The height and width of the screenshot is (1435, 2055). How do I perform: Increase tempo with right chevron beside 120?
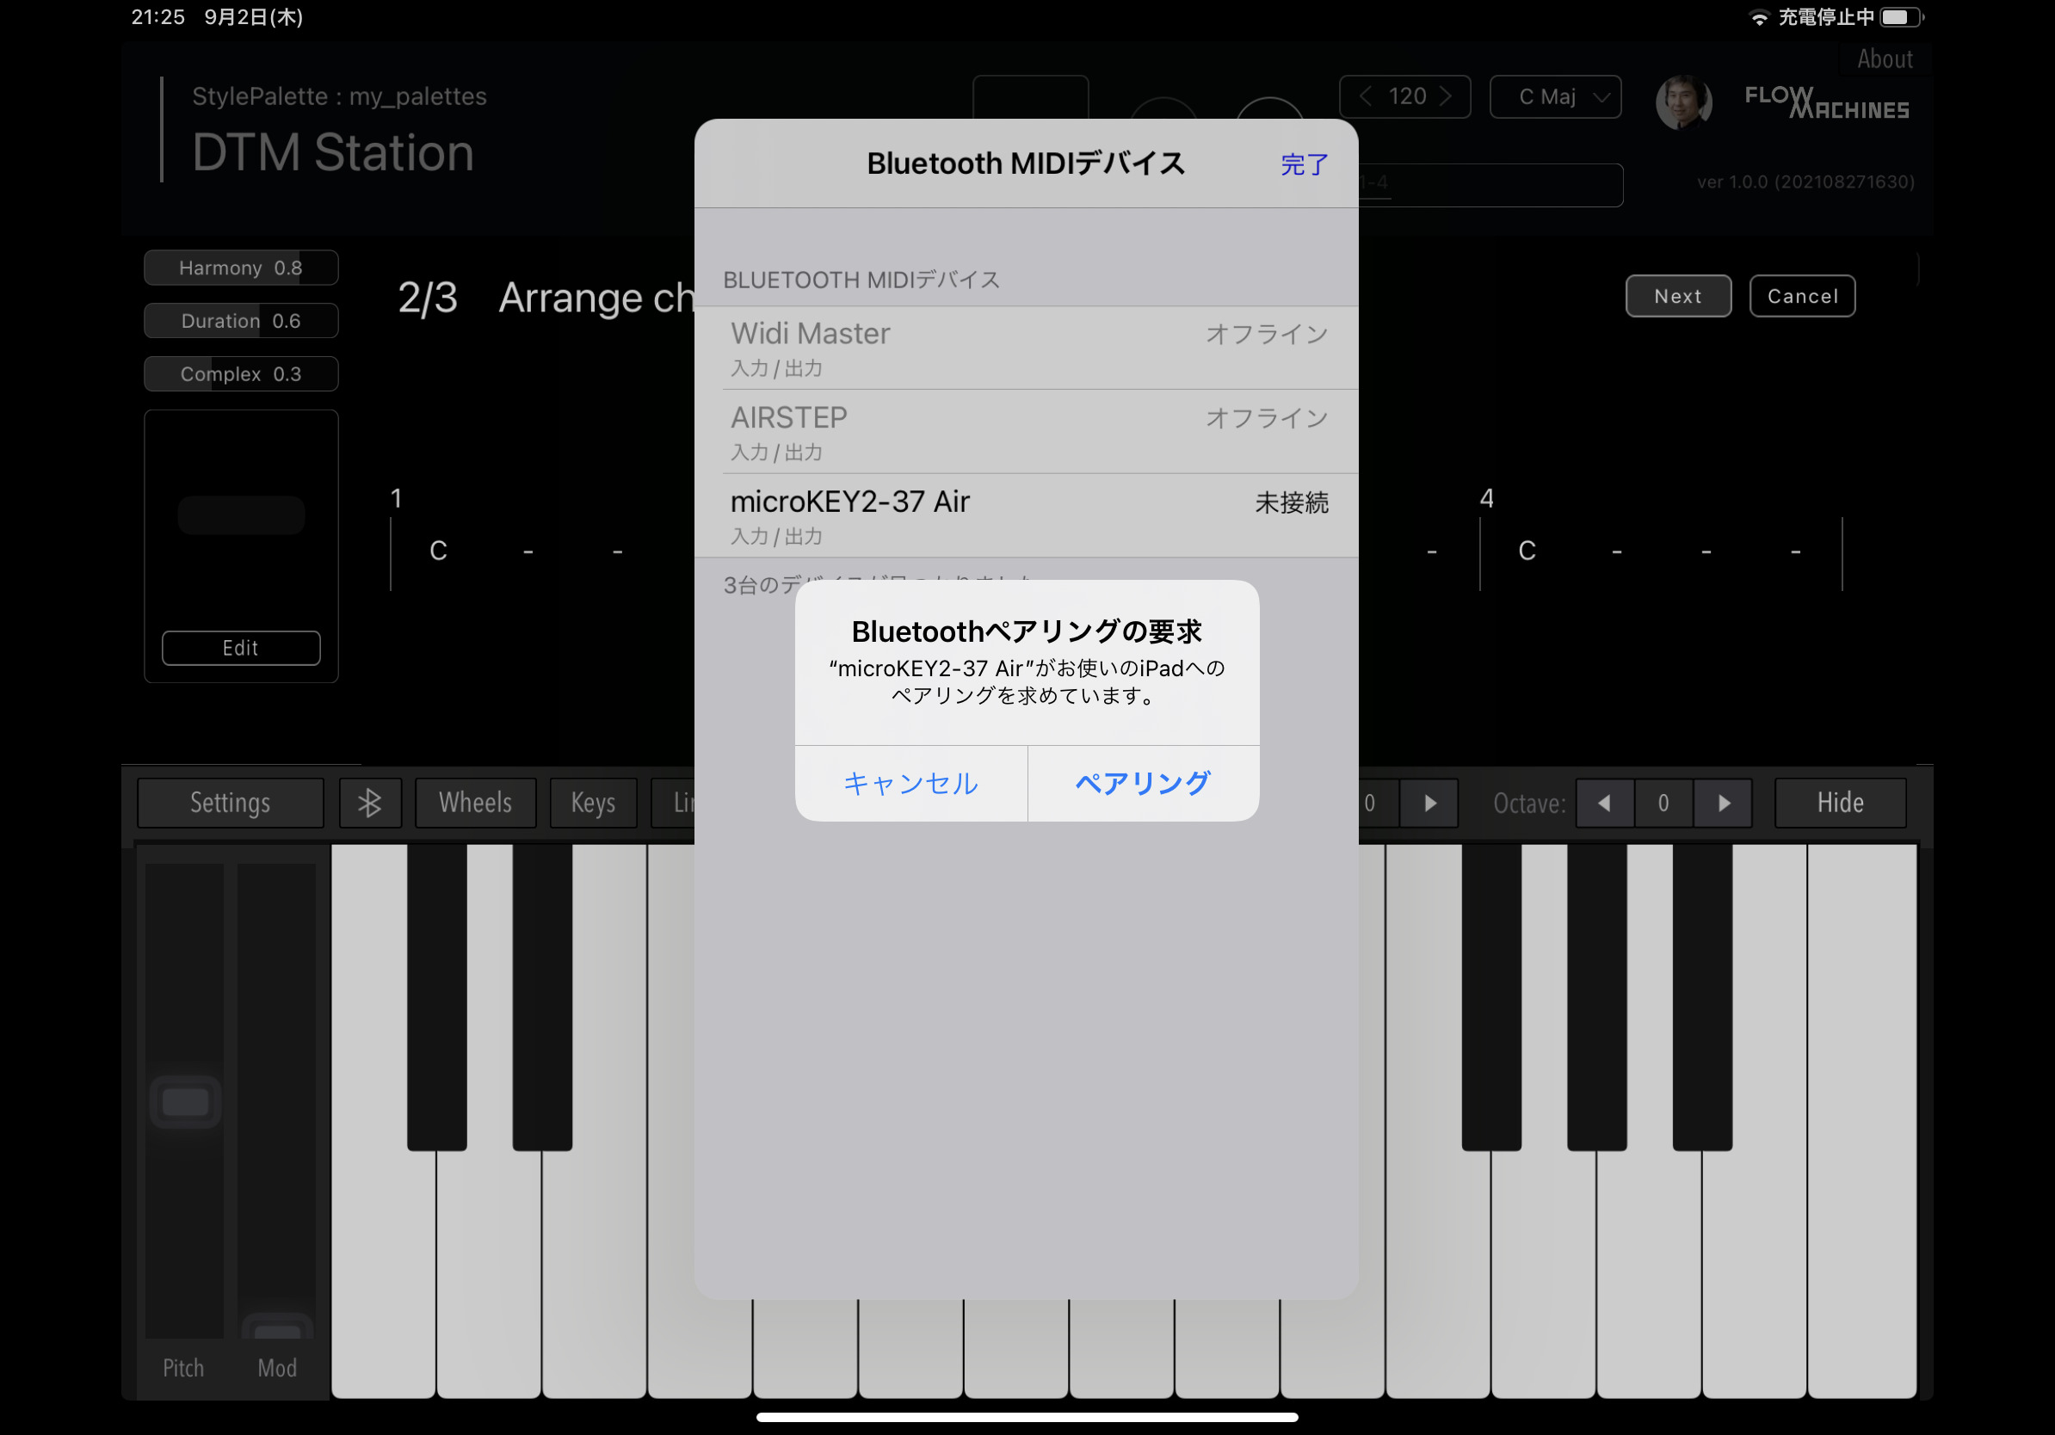coord(1446,96)
